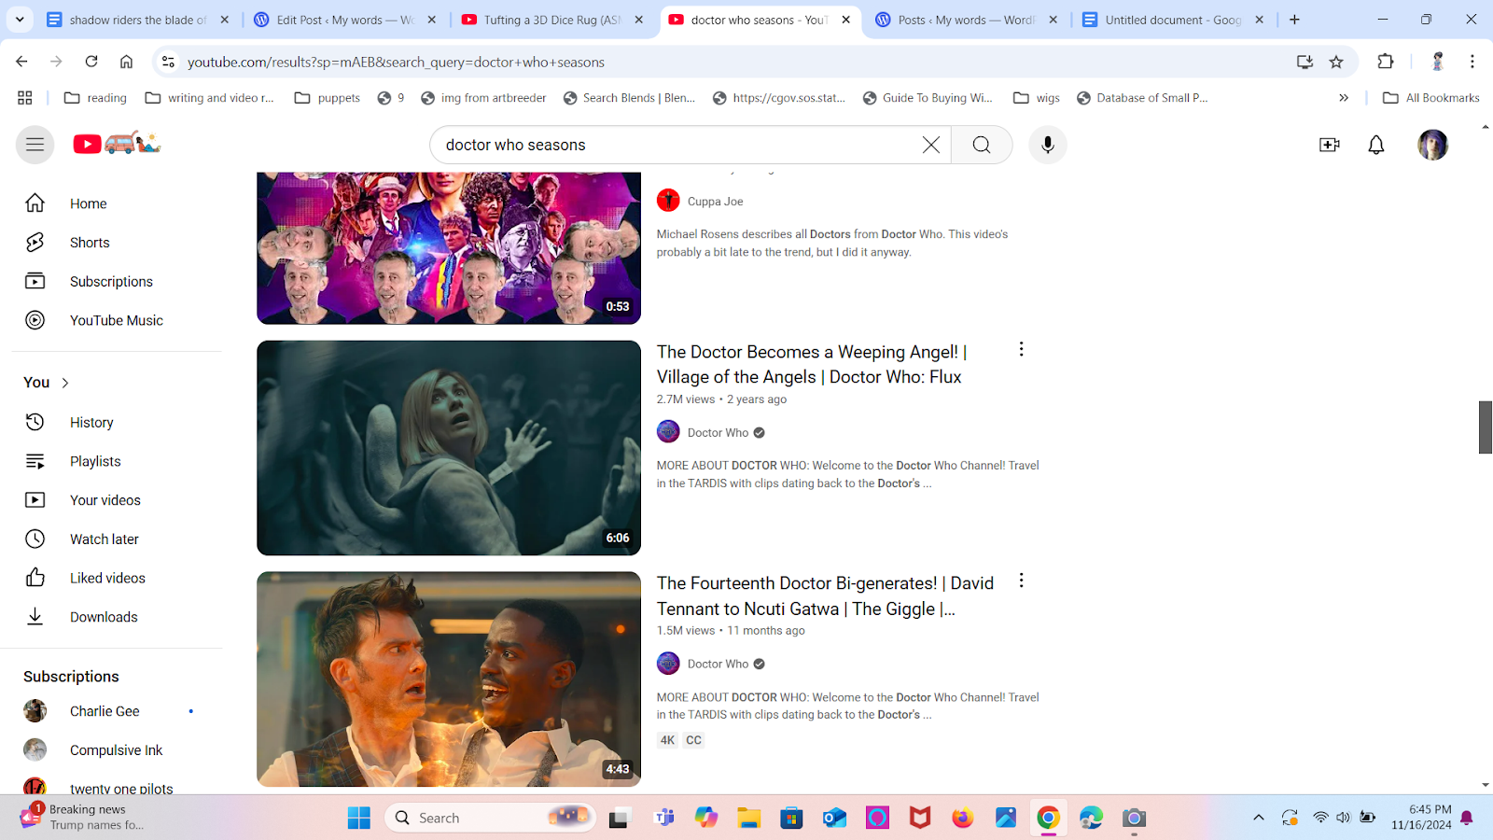Open Charlie Gee subscription channel
1493x840 pixels.
(117, 711)
